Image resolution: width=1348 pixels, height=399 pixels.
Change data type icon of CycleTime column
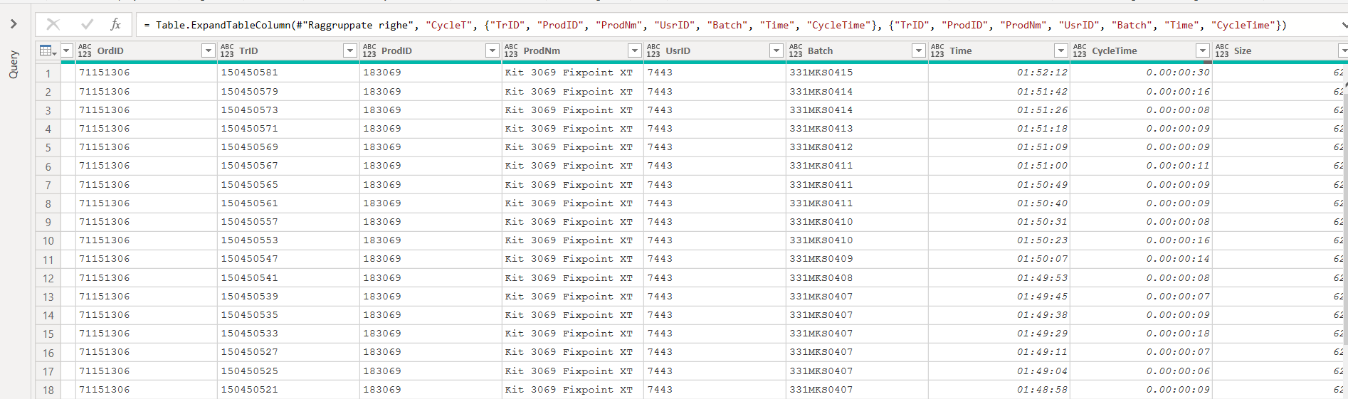tap(1080, 50)
